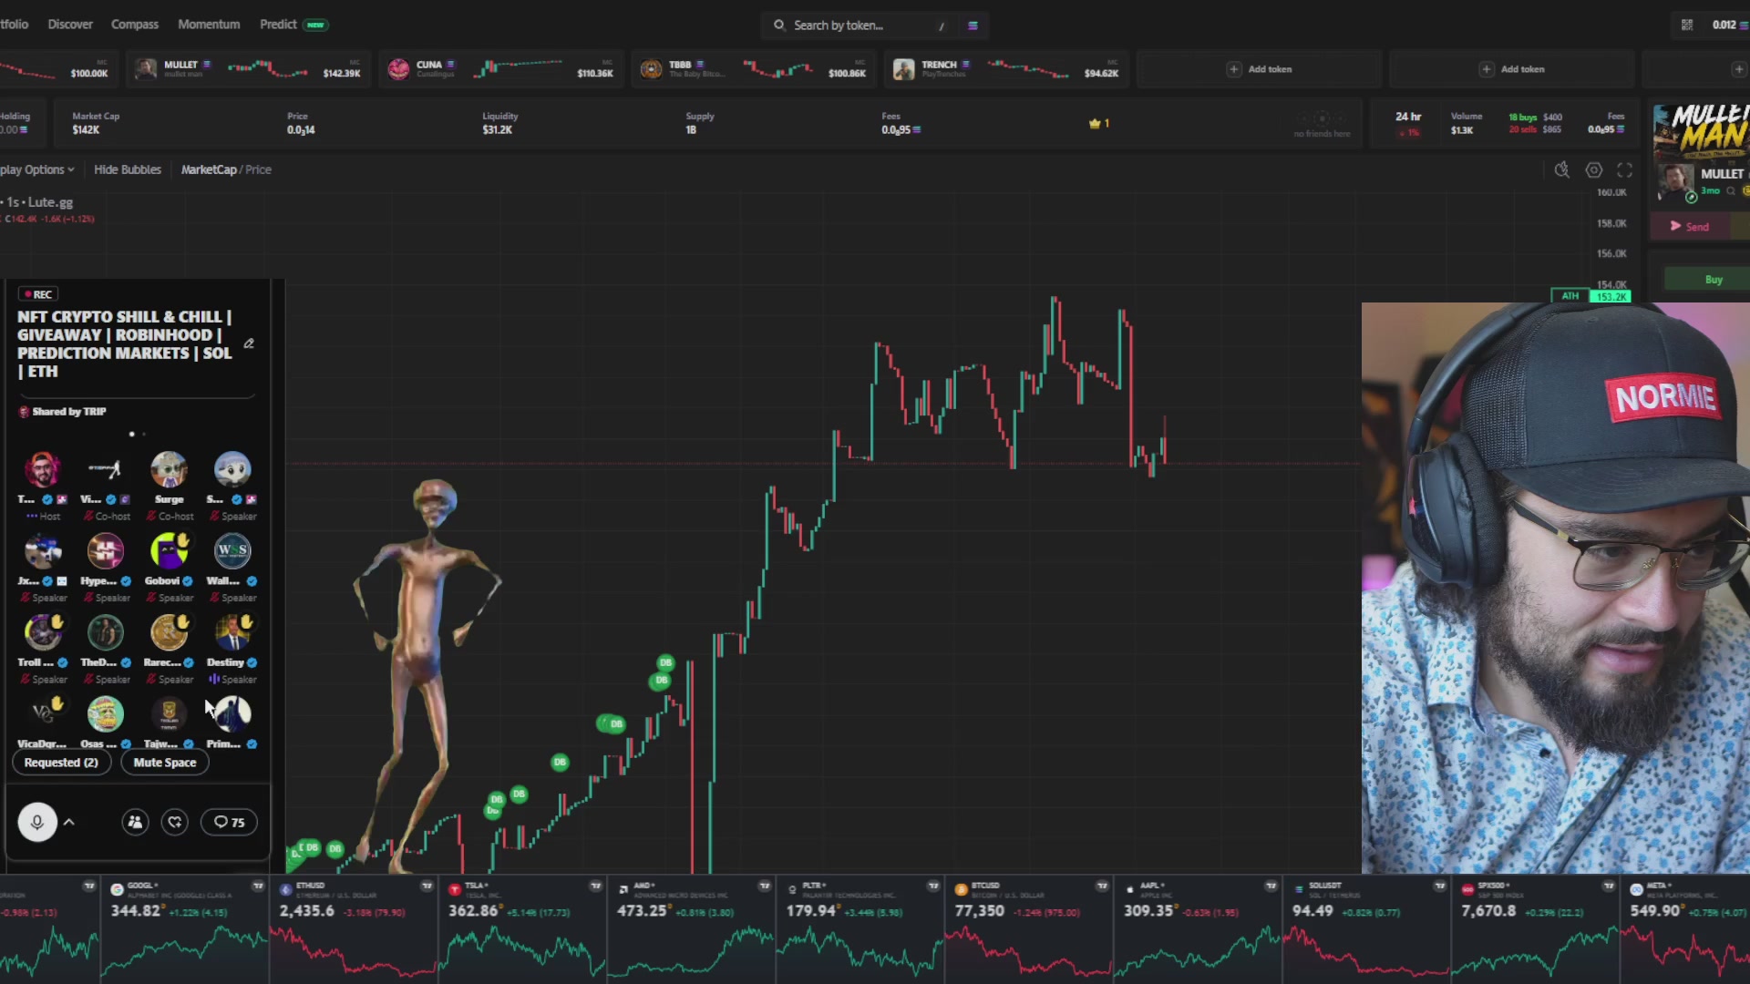Click the Surge co-host avatar
Screen dimensions: 1750x984
[169, 469]
